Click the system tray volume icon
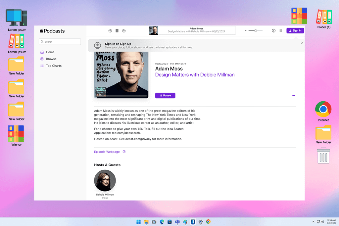The image size is (339, 226). (322, 222)
